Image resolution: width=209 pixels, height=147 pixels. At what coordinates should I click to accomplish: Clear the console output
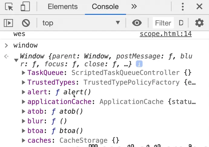point(26,23)
